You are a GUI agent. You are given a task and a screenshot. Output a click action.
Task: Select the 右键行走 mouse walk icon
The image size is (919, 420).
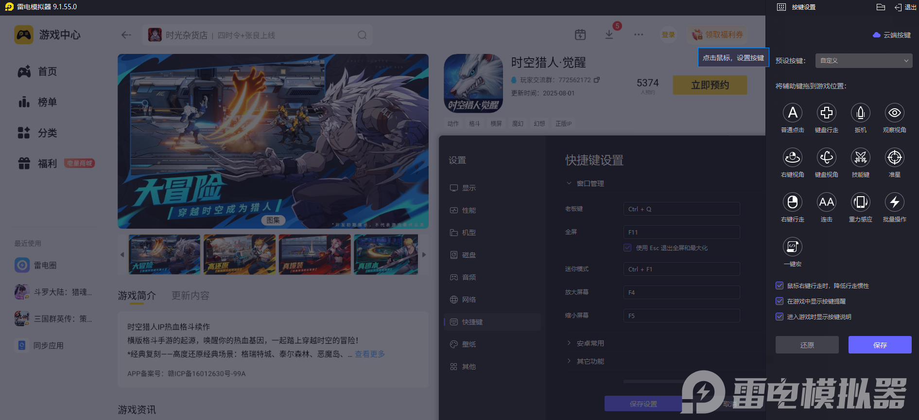coord(793,202)
